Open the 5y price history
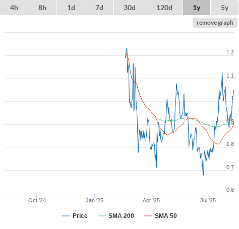239x229 pixels. [x=224, y=8]
